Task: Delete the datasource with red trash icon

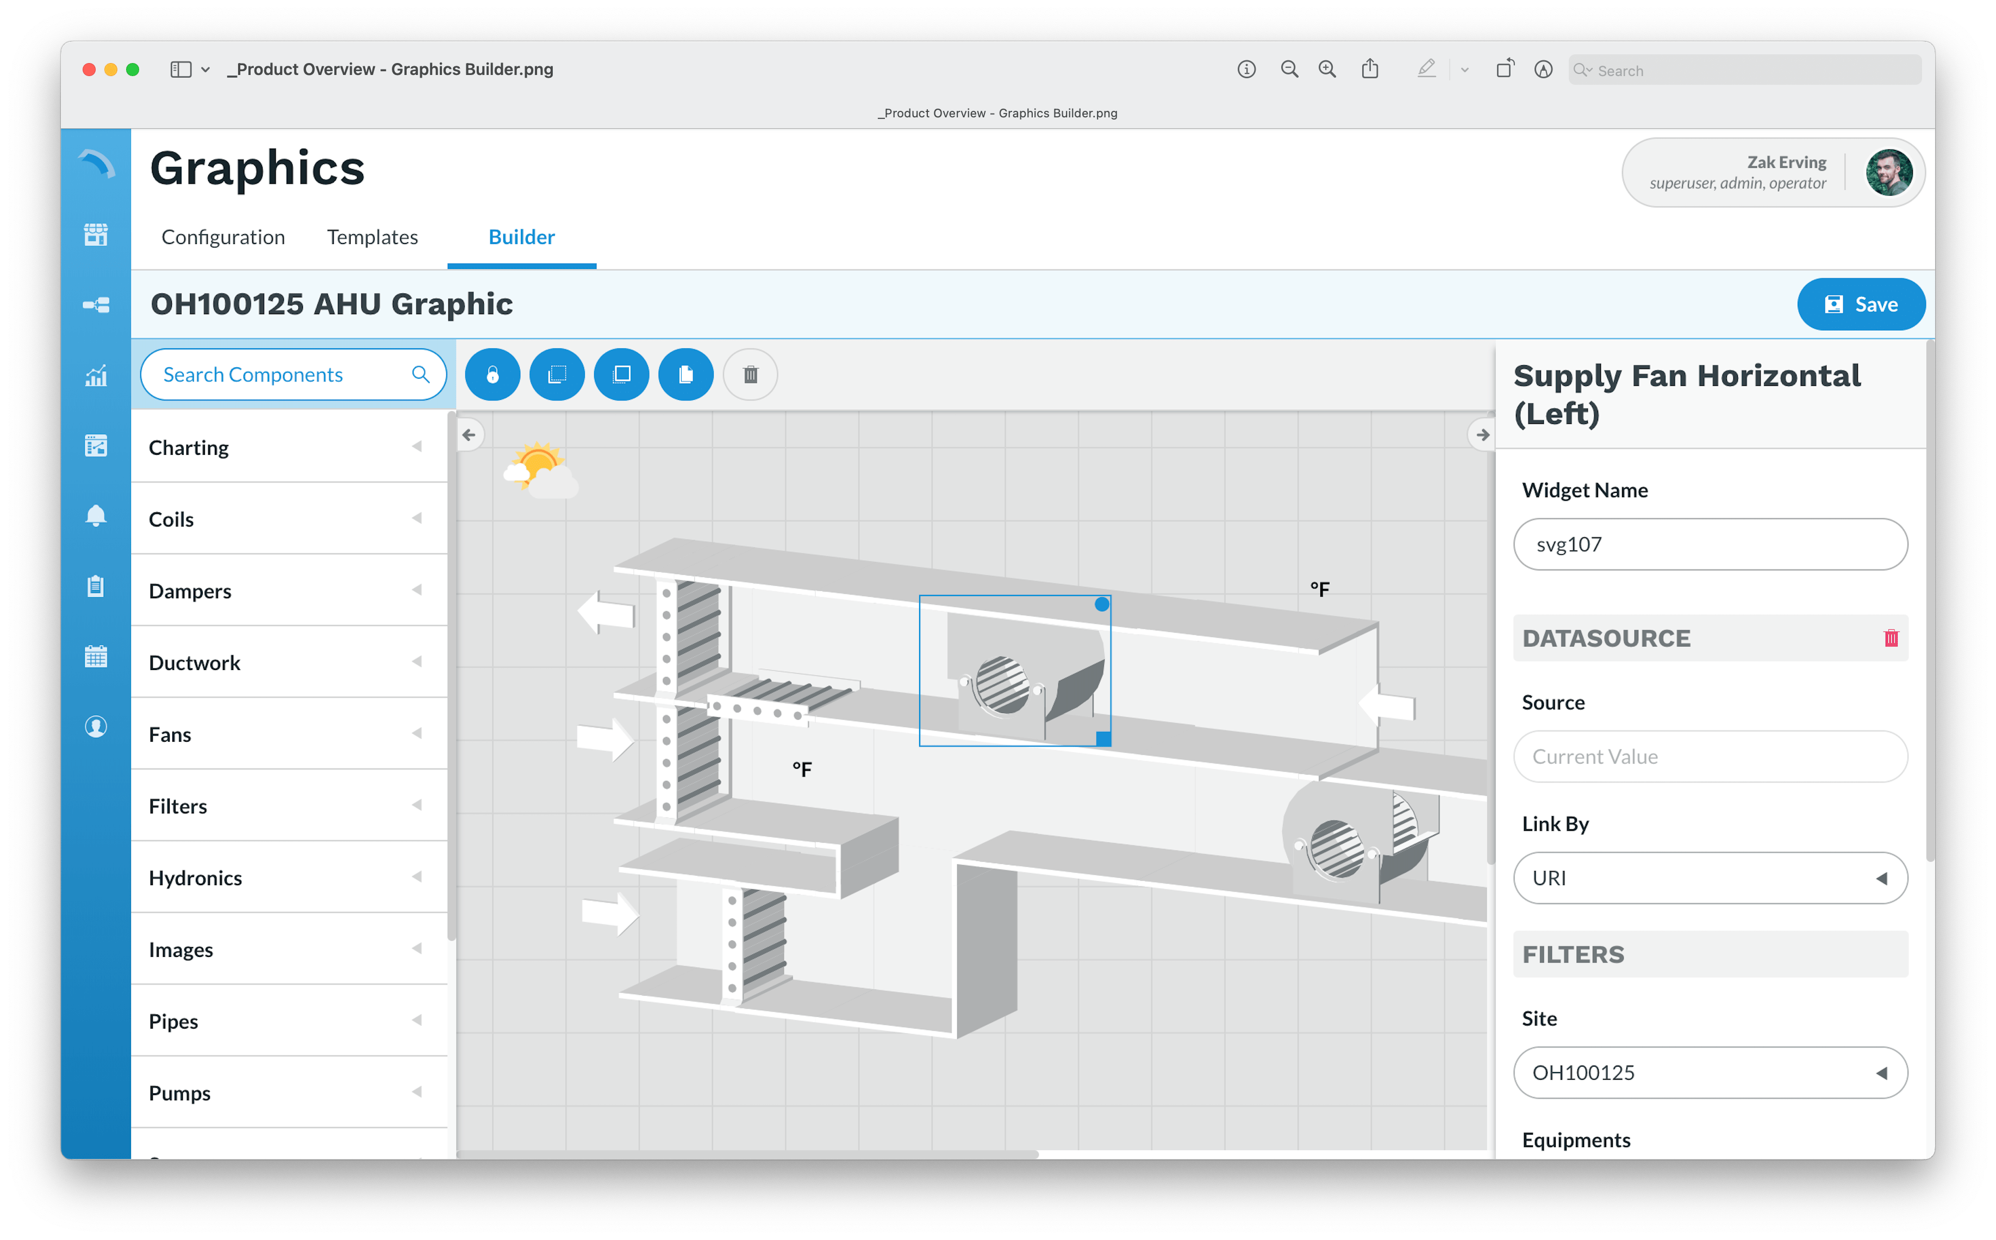Action: (1891, 638)
